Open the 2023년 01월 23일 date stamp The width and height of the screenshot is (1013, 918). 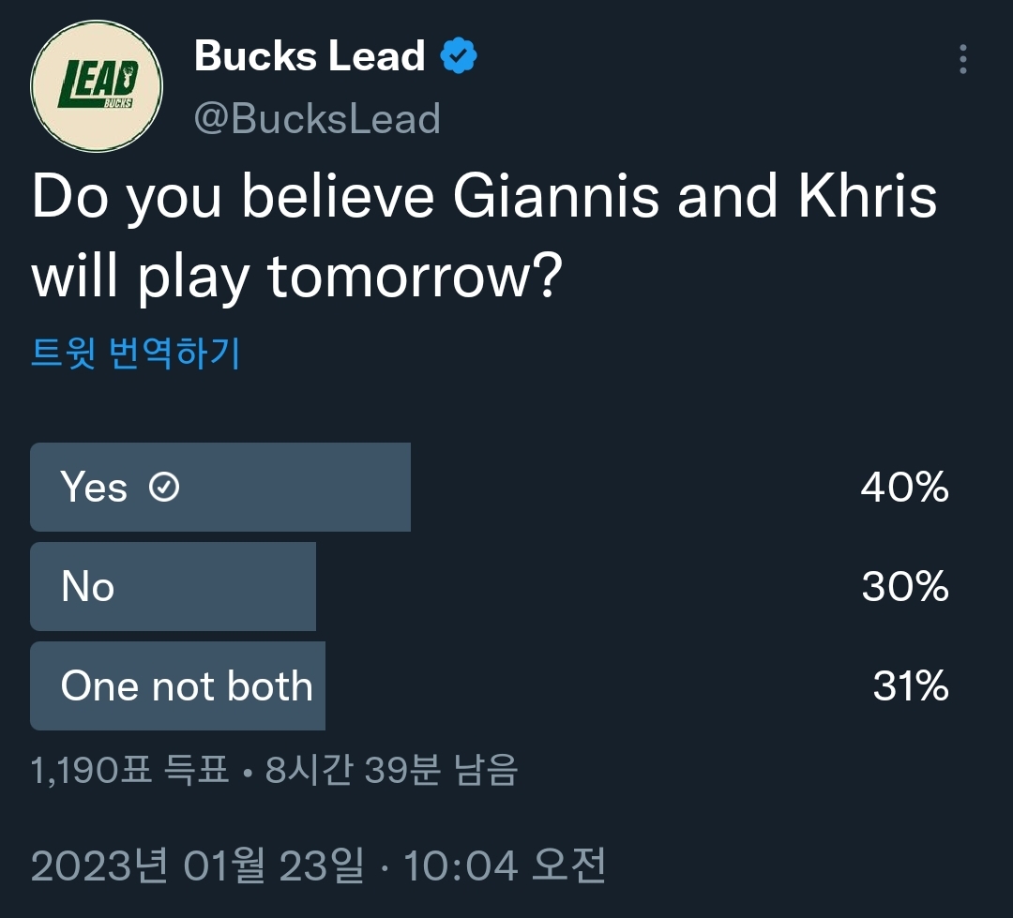click(x=197, y=865)
